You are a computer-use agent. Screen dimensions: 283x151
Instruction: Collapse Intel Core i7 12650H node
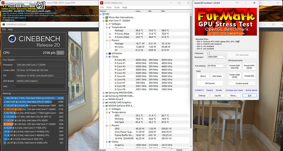(x=104, y=21)
